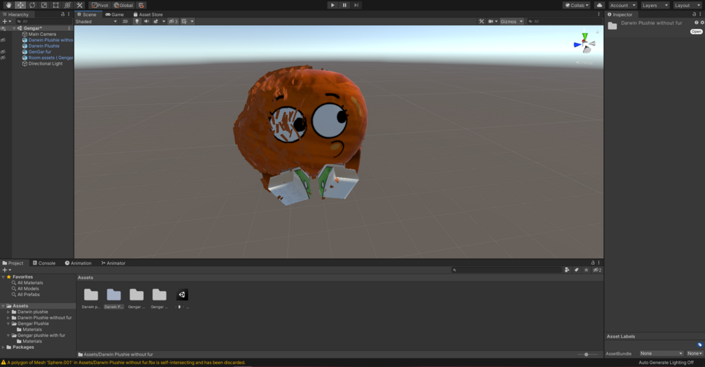This screenshot has height=367, width=705.
Task: Select the Transform tool in toolbar
Action: (67, 5)
